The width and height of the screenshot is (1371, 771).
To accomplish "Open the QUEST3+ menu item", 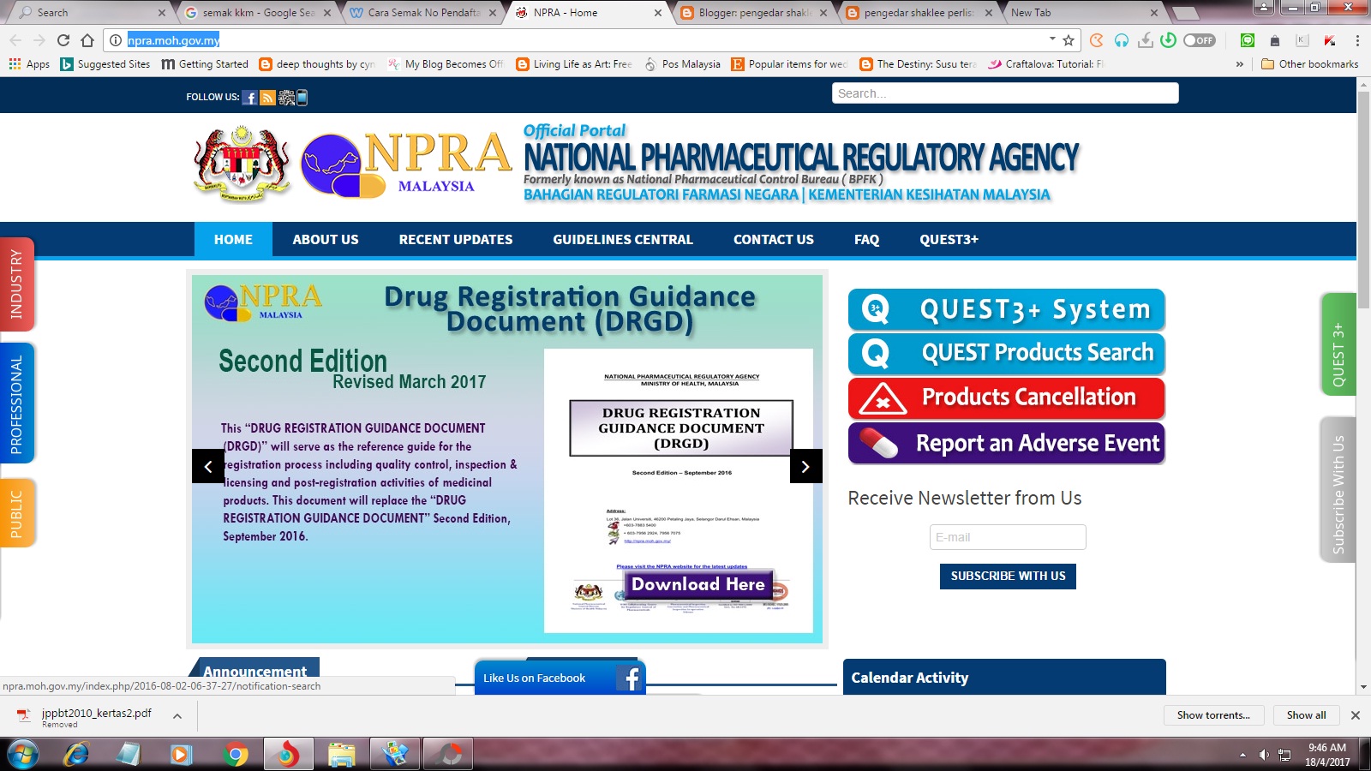I will pyautogui.click(x=949, y=240).
